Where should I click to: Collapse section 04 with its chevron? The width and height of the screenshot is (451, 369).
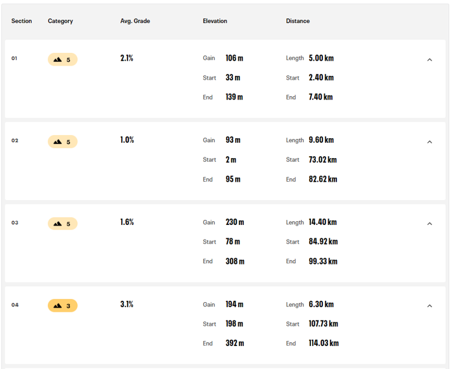pos(429,306)
